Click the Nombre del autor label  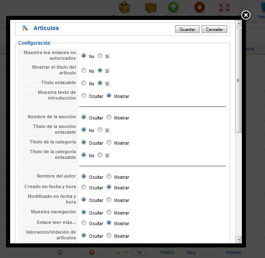click(56, 176)
